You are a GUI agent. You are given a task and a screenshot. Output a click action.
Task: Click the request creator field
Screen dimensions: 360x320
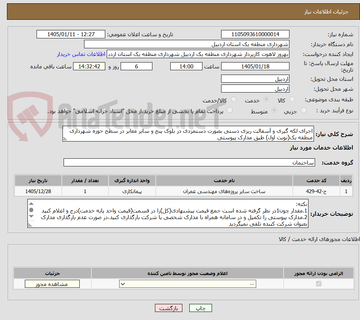point(198,54)
